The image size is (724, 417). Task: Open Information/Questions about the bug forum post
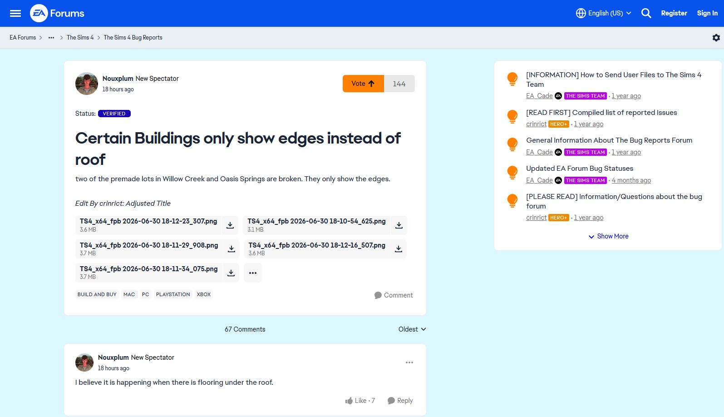(x=614, y=201)
